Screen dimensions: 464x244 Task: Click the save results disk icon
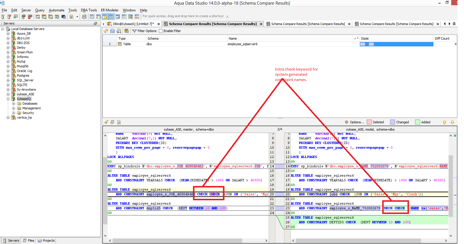pos(112,31)
